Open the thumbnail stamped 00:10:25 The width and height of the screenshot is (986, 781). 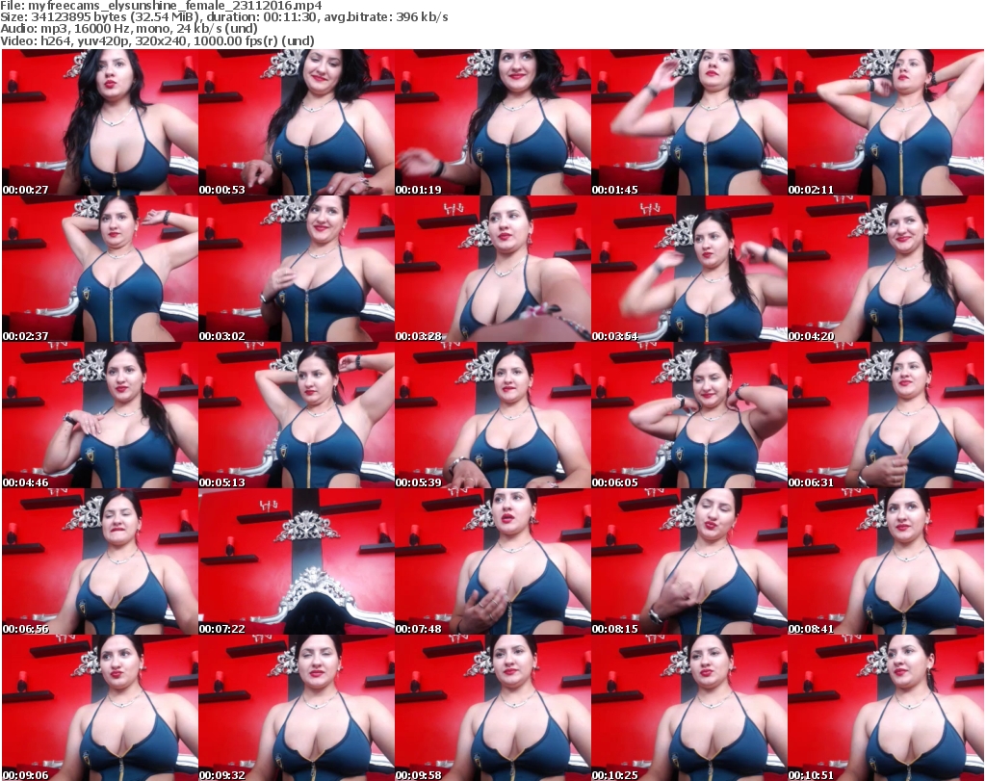click(689, 708)
